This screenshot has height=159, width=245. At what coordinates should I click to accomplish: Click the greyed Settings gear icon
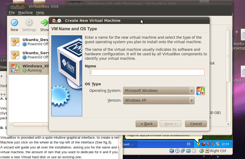29,23
